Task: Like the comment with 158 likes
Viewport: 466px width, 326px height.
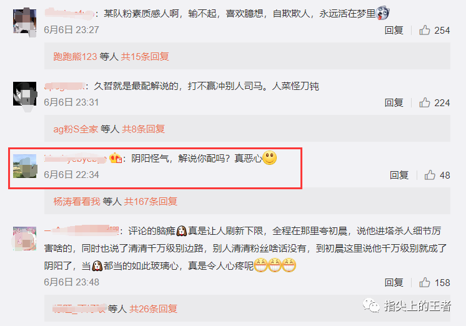Action: 424,282
